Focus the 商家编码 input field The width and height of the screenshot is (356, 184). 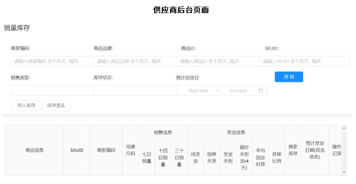point(52,61)
